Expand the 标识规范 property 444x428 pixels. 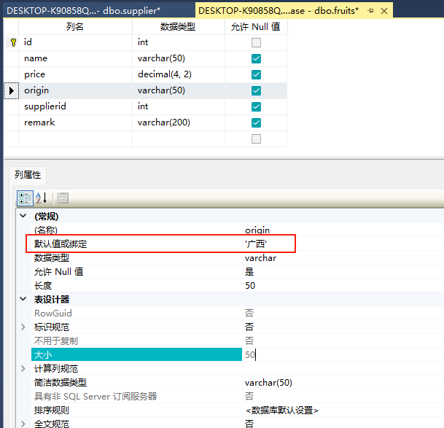(23, 327)
